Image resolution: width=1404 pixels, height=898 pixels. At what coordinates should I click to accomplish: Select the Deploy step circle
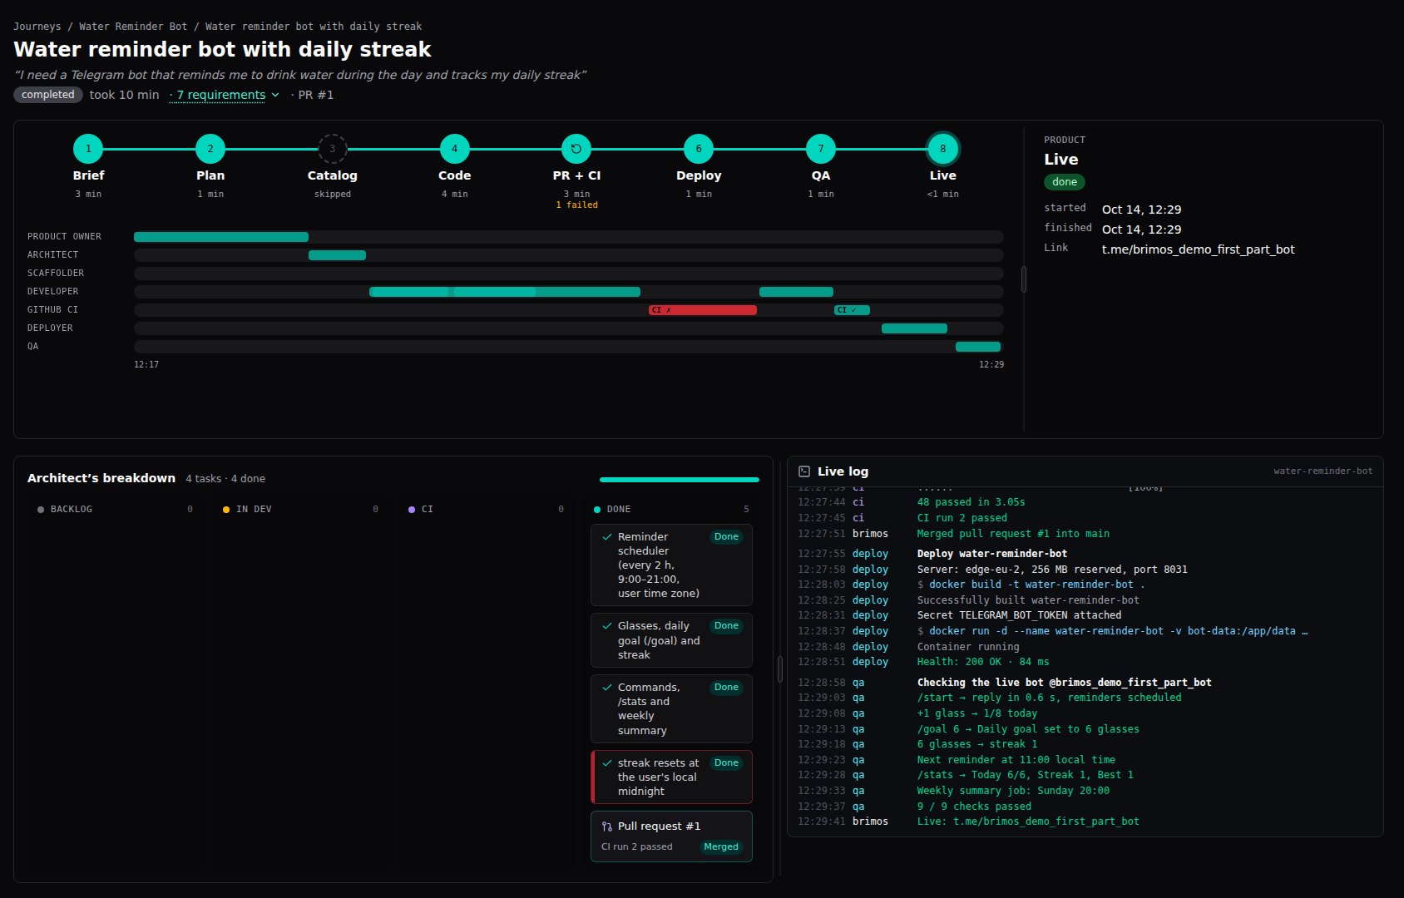699,149
